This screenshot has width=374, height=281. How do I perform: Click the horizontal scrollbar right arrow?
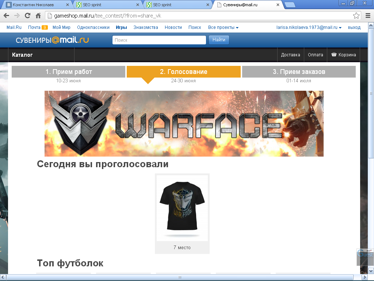click(365, 277)
